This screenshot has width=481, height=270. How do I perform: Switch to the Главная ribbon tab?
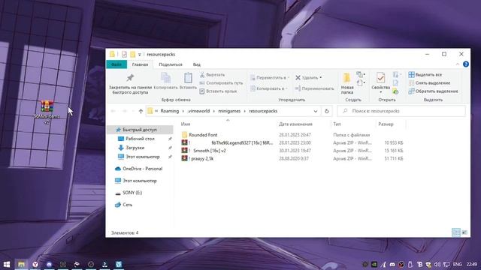tap(140, 64)
